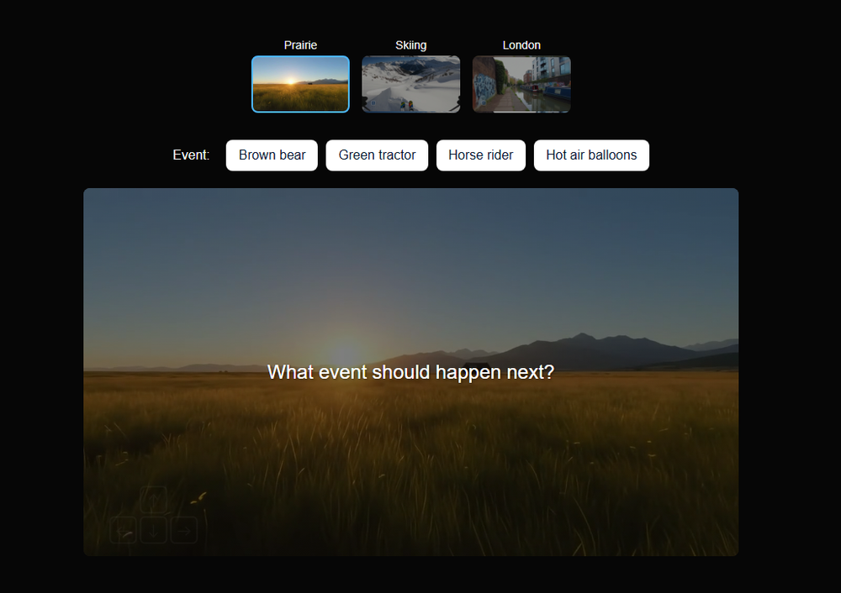Image resolution: width=841 pixels, height=593 pixels.
Task: Launch the Hot air balloons event
Action: point(591,155)
